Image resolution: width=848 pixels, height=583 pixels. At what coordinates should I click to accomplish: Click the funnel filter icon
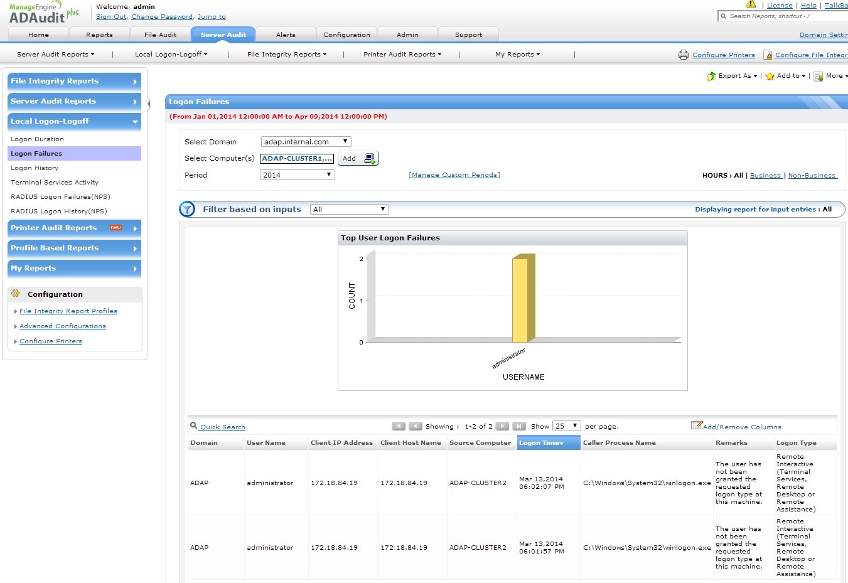187,210
